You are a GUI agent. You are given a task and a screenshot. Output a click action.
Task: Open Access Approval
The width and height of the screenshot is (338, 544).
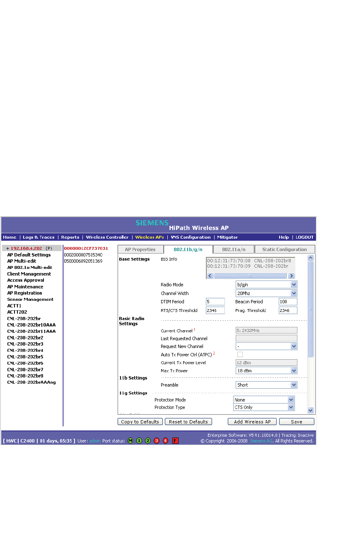(26, 280)
